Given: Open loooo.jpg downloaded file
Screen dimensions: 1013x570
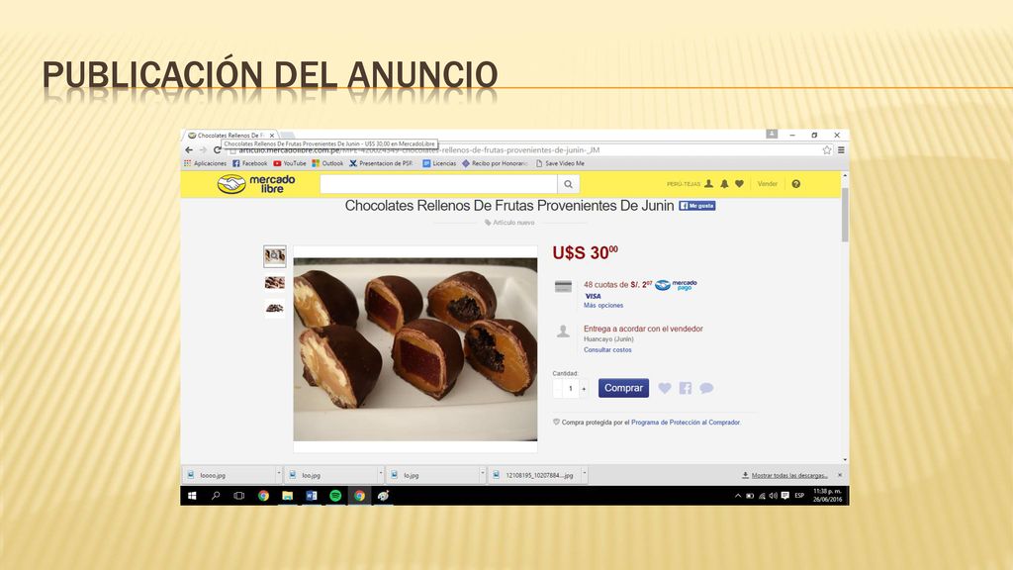Looking at the screenshot, I should 230,474.
